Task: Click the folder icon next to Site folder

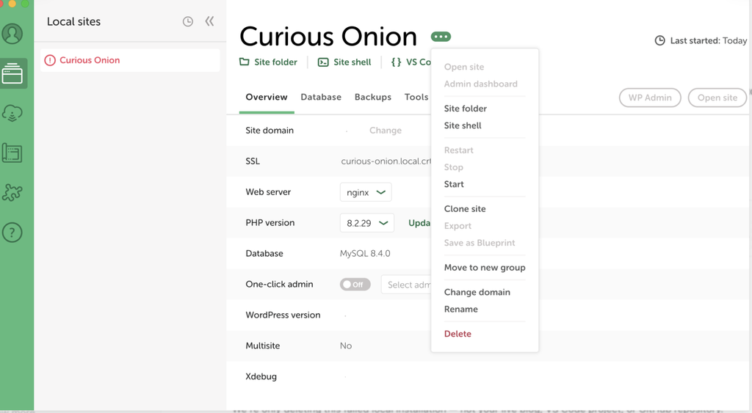Action: point(244,62)
